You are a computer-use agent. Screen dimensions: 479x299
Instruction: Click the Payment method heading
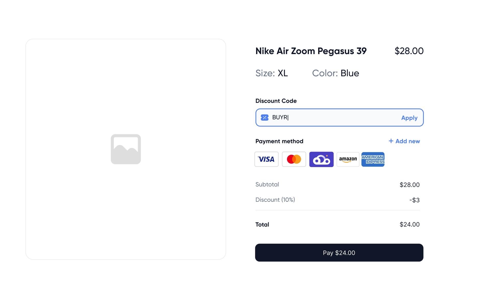pyautogui.click(x=279, y=141)
